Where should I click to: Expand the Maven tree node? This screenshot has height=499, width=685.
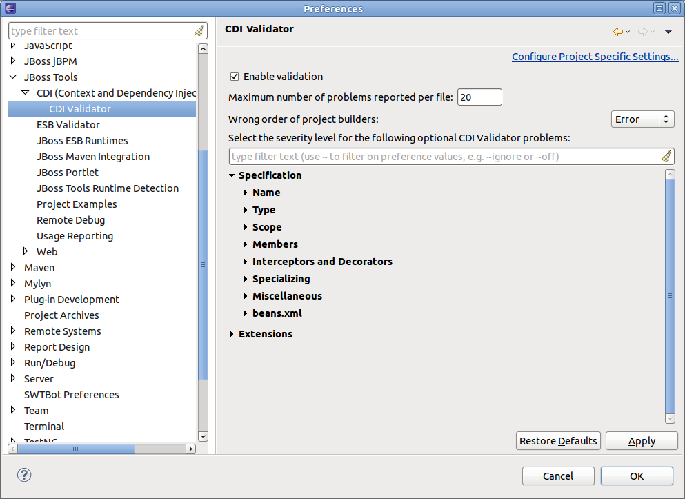pos(13,267)
